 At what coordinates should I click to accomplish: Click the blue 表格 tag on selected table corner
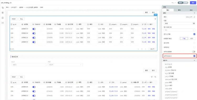(x=155, y=15)
